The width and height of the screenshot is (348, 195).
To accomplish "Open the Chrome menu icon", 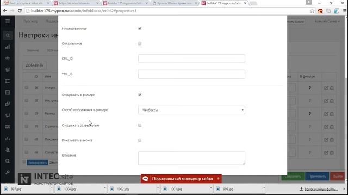I will click(344, 11).
